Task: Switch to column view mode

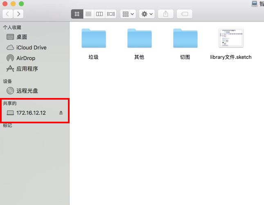Action: tap(99, 14)
